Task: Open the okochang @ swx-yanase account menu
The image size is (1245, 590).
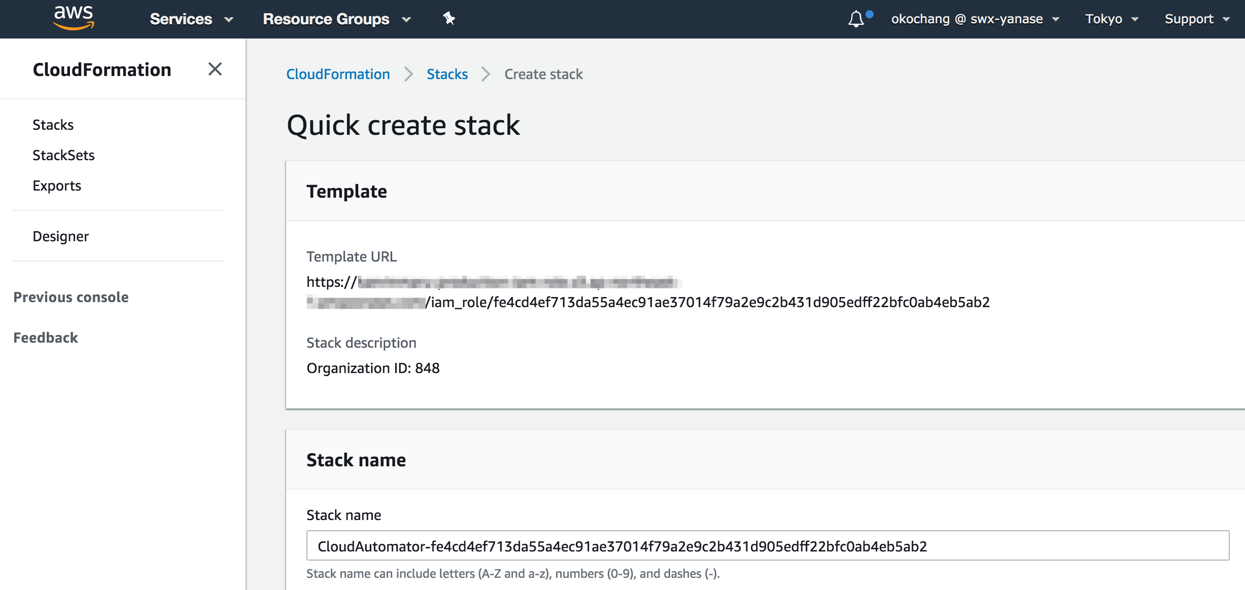Action: 975,19
